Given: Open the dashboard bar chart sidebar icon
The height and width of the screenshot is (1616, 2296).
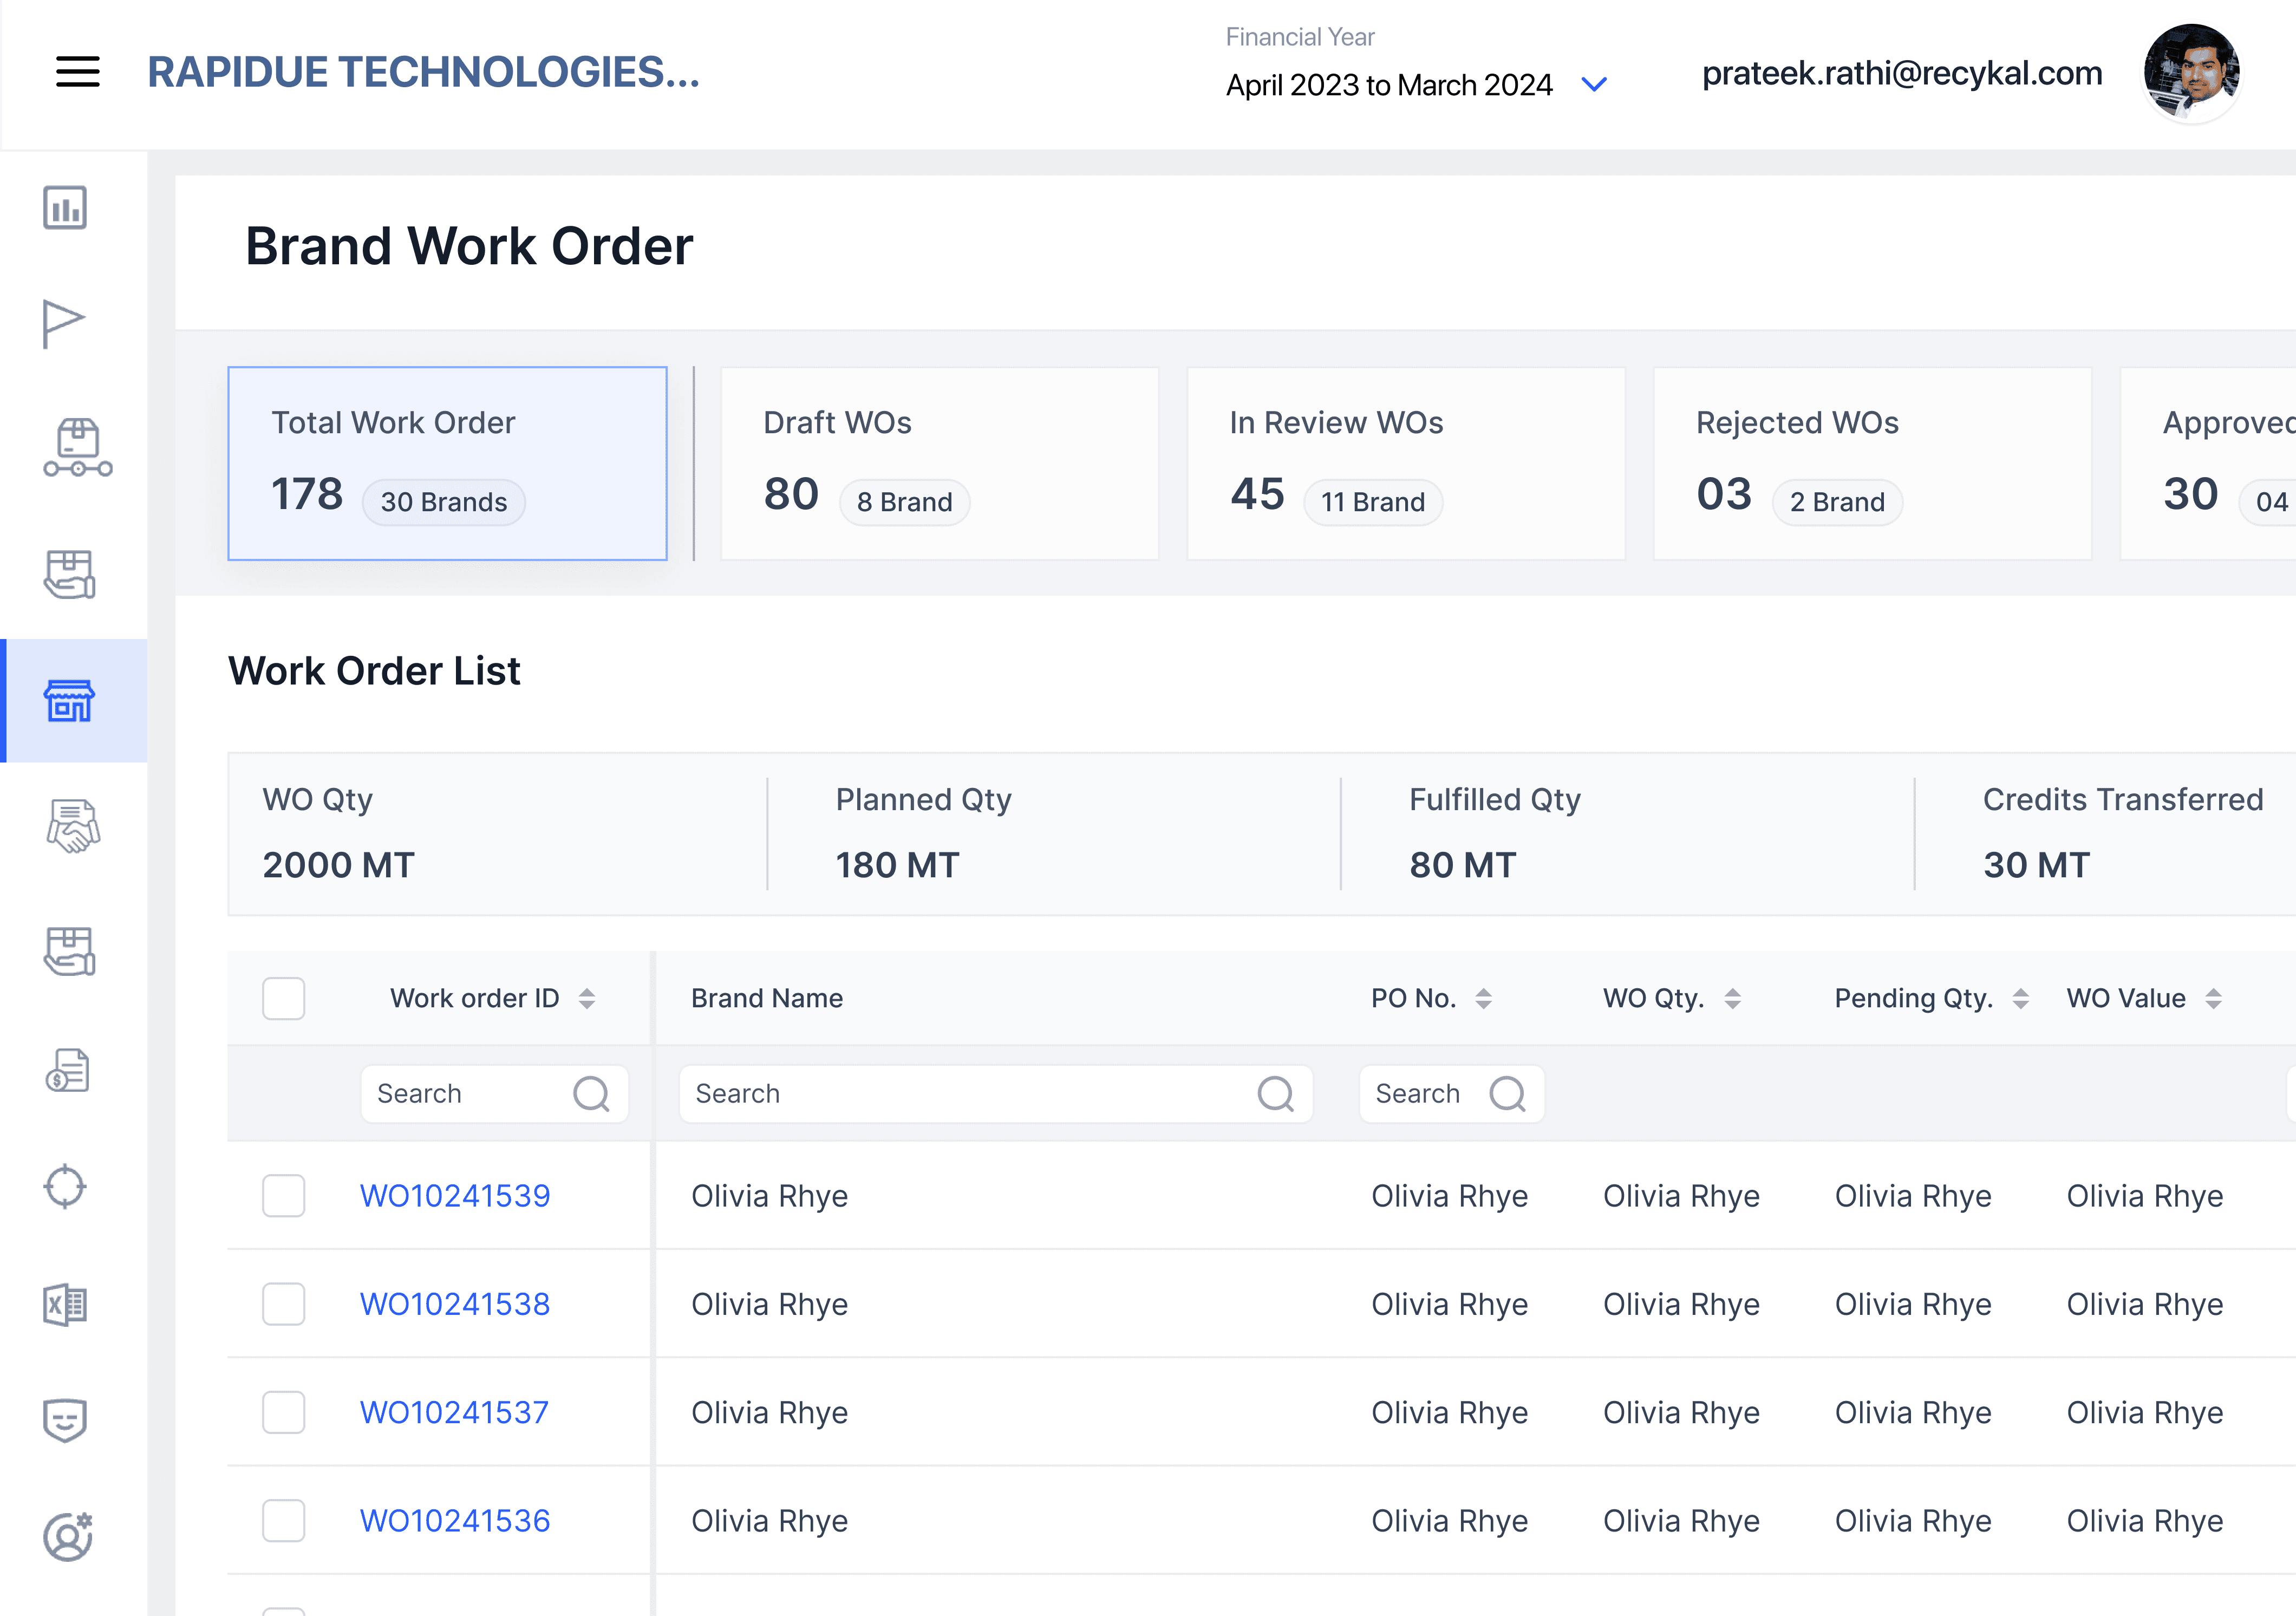Looking at the screenshot, I should pyautogui.click(x=65, y=208).
